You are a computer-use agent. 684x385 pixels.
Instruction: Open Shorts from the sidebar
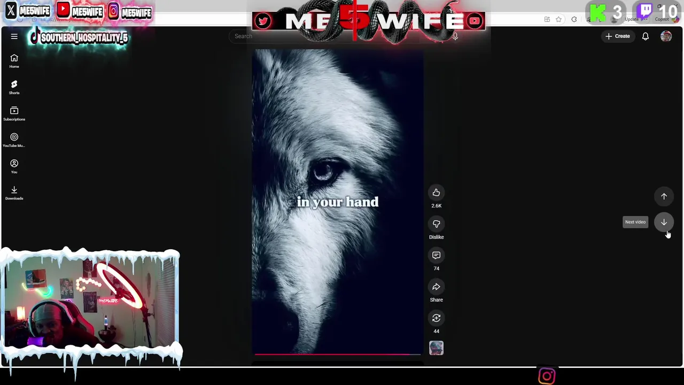click(x=14, y=87)
